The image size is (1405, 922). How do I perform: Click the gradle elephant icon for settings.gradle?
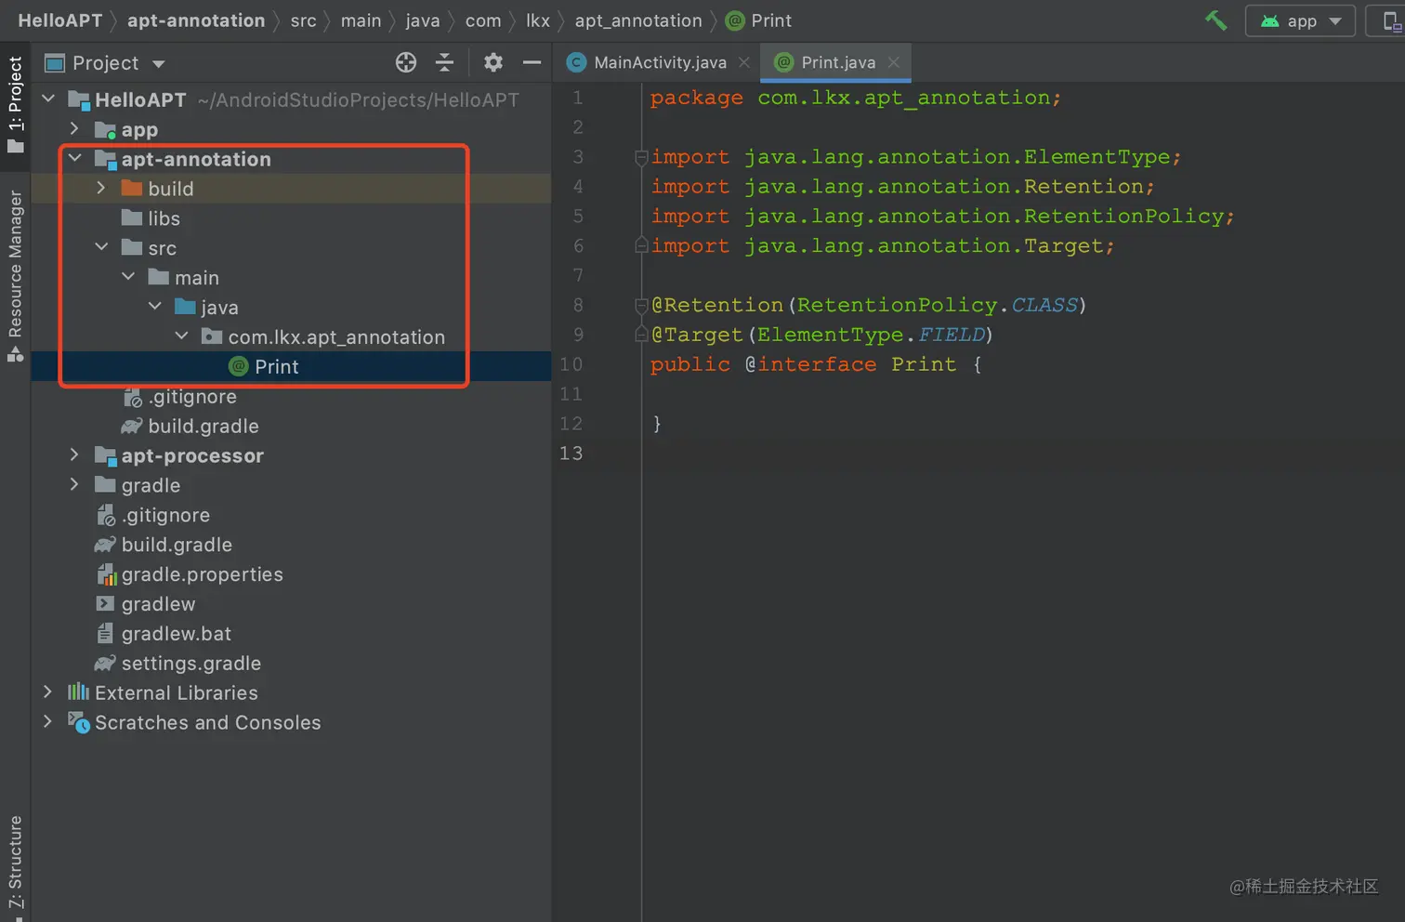coord(105,664)
